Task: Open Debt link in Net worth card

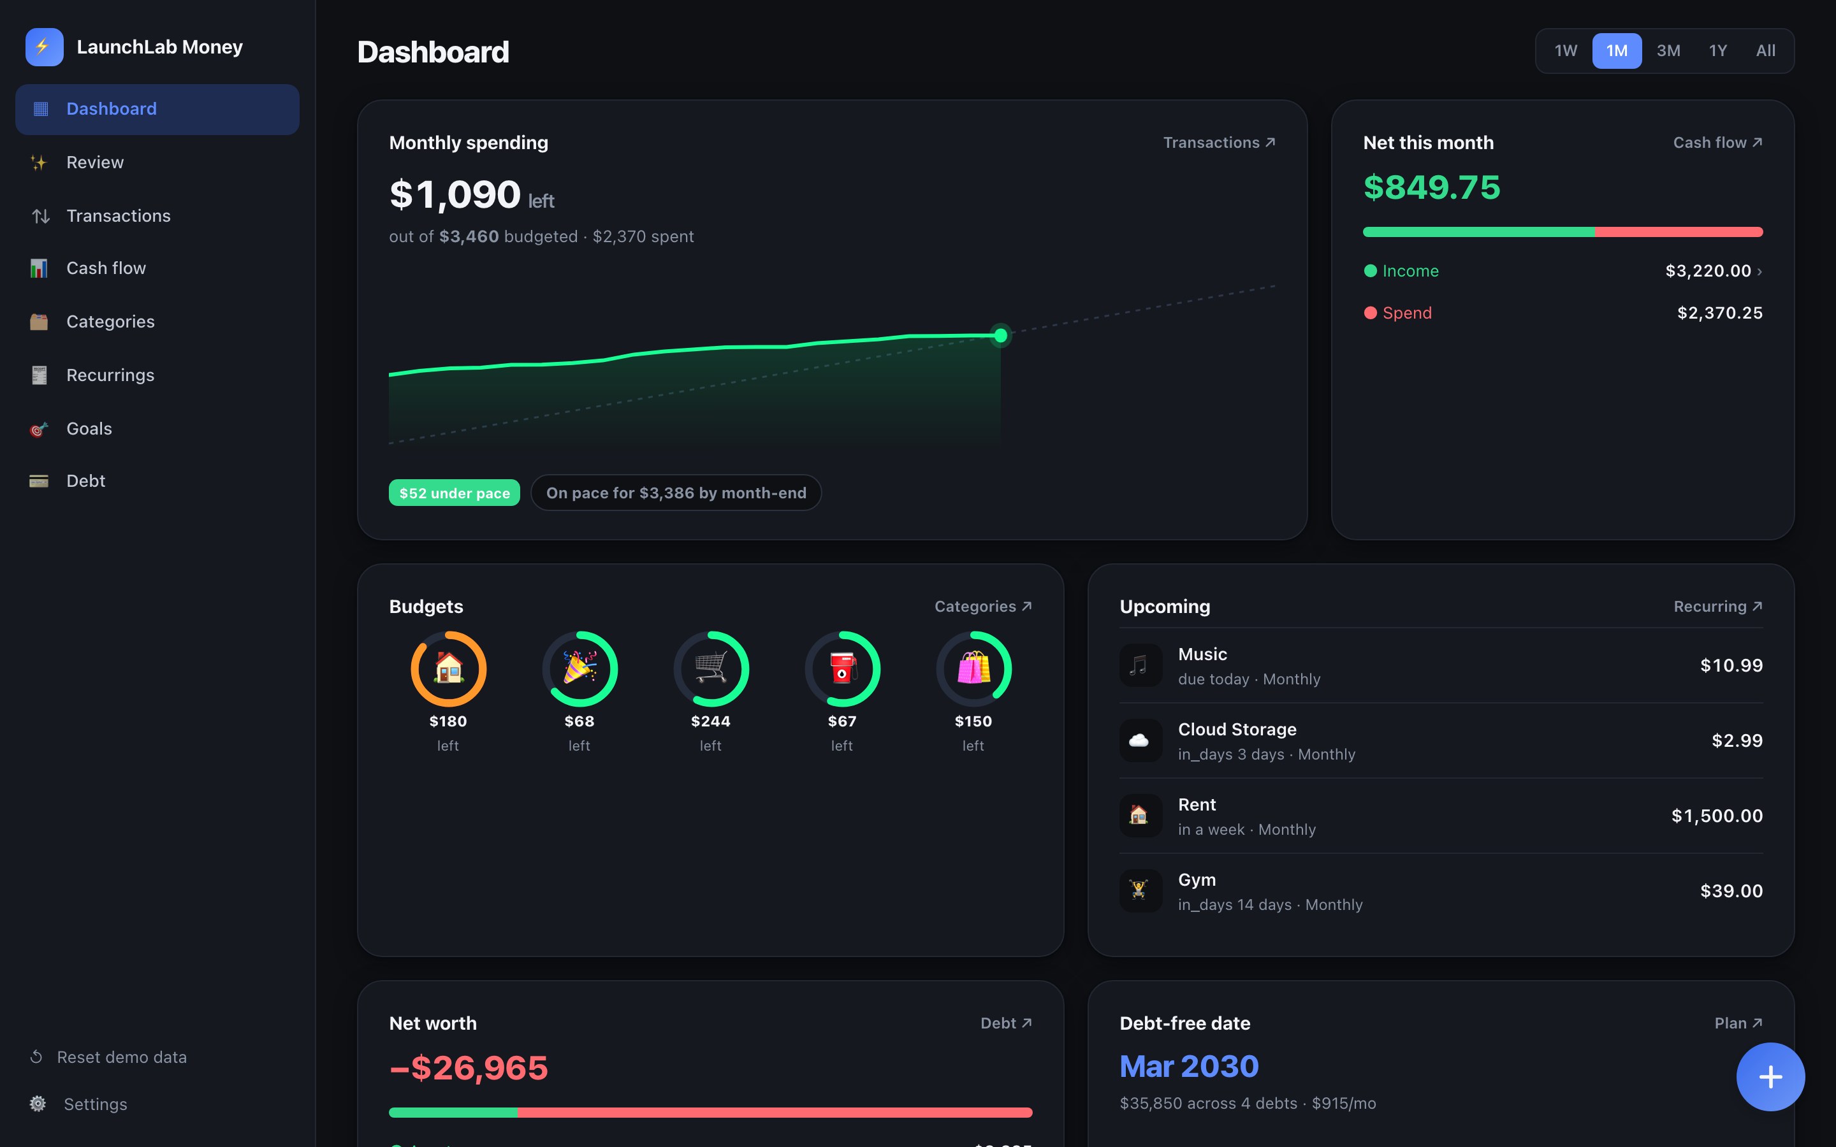Action: pos(1006,1023)
